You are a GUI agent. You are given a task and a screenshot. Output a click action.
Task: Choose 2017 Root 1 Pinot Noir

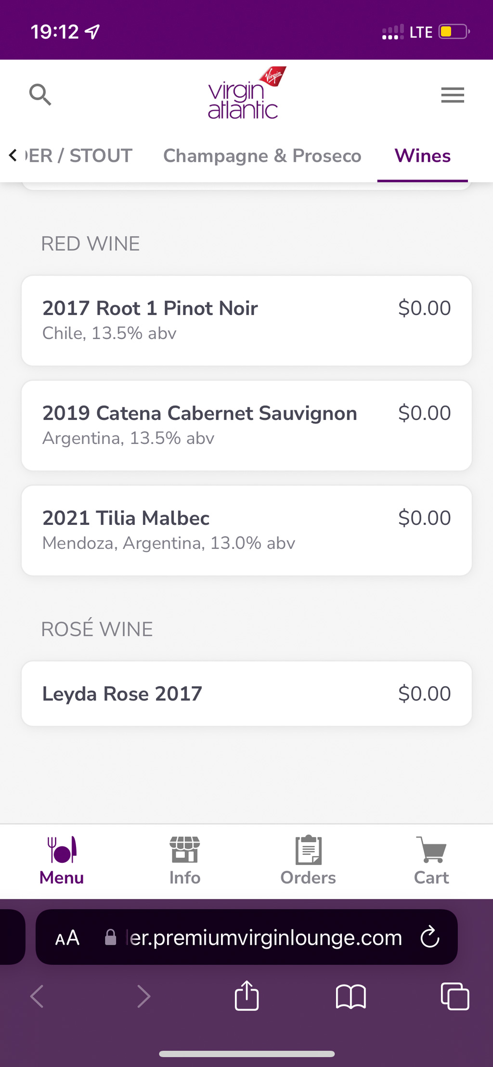point(246,320)
